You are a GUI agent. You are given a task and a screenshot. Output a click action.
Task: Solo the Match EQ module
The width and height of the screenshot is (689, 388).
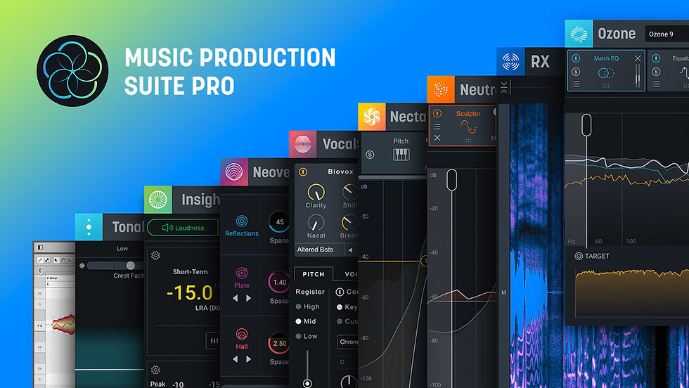coord(576,72)
